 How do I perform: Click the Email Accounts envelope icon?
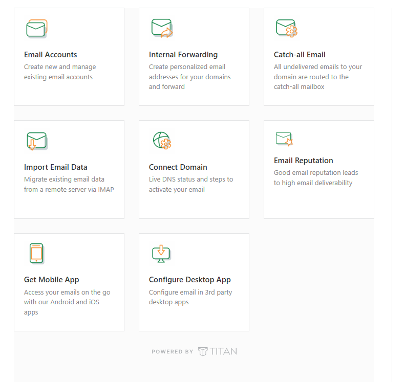(x=36, y=29)
